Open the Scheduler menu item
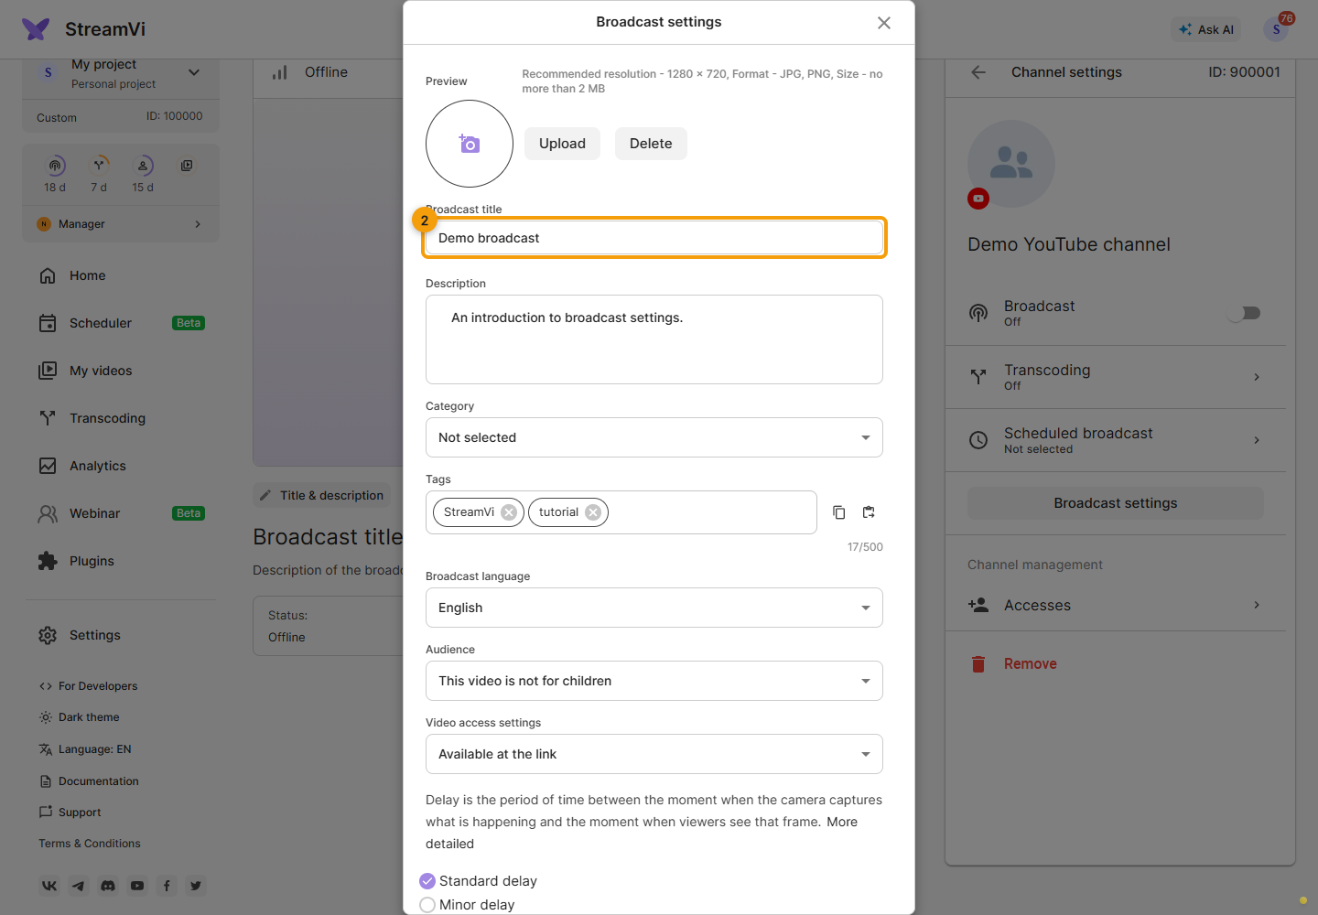This screenshot has height=915, width=1318. (121, 323)
